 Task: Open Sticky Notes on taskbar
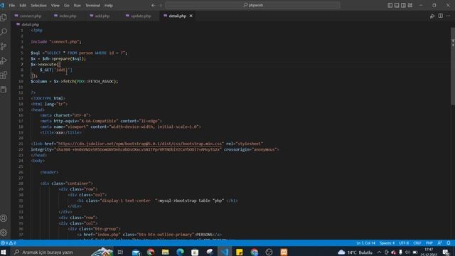pos(239,252)
